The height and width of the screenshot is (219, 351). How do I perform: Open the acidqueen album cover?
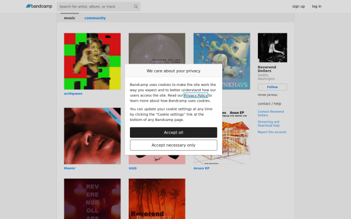92,61
